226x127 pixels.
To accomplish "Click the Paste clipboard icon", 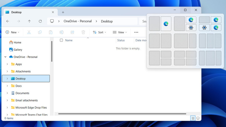I will tap(51, 32).
